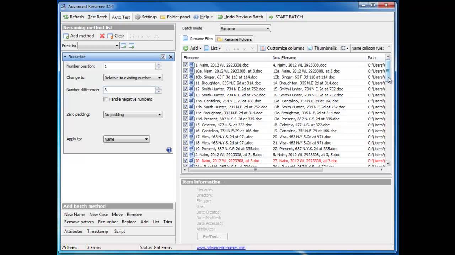Viewport: 455px width, 255px height.
Task: Open the Batch mode dropdown
Action: (245, 28)
